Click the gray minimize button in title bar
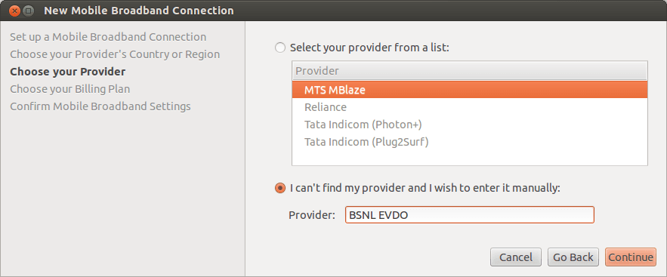 click(x=28, y=11)
